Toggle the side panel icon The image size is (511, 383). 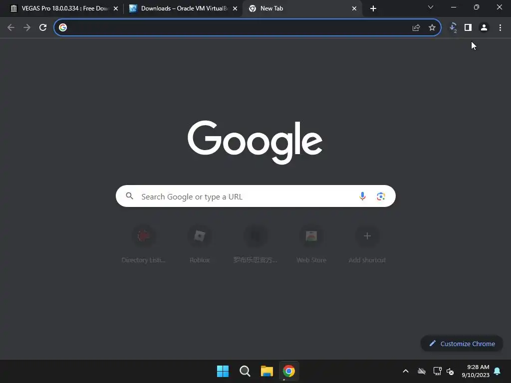(x=468, y=28)
